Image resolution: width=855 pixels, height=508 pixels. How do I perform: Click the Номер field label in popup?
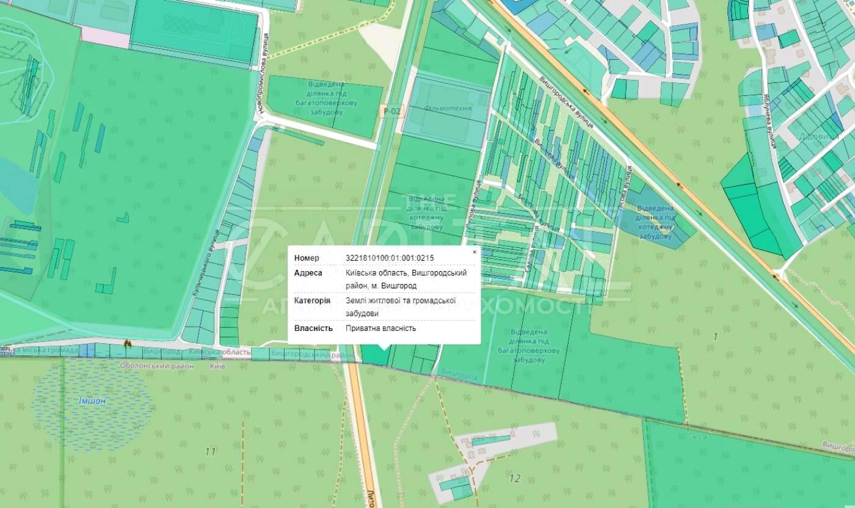(307, 258)
